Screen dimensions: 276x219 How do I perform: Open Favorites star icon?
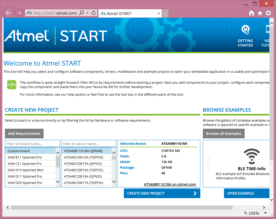pyautogui.click(x=260, y=13)
